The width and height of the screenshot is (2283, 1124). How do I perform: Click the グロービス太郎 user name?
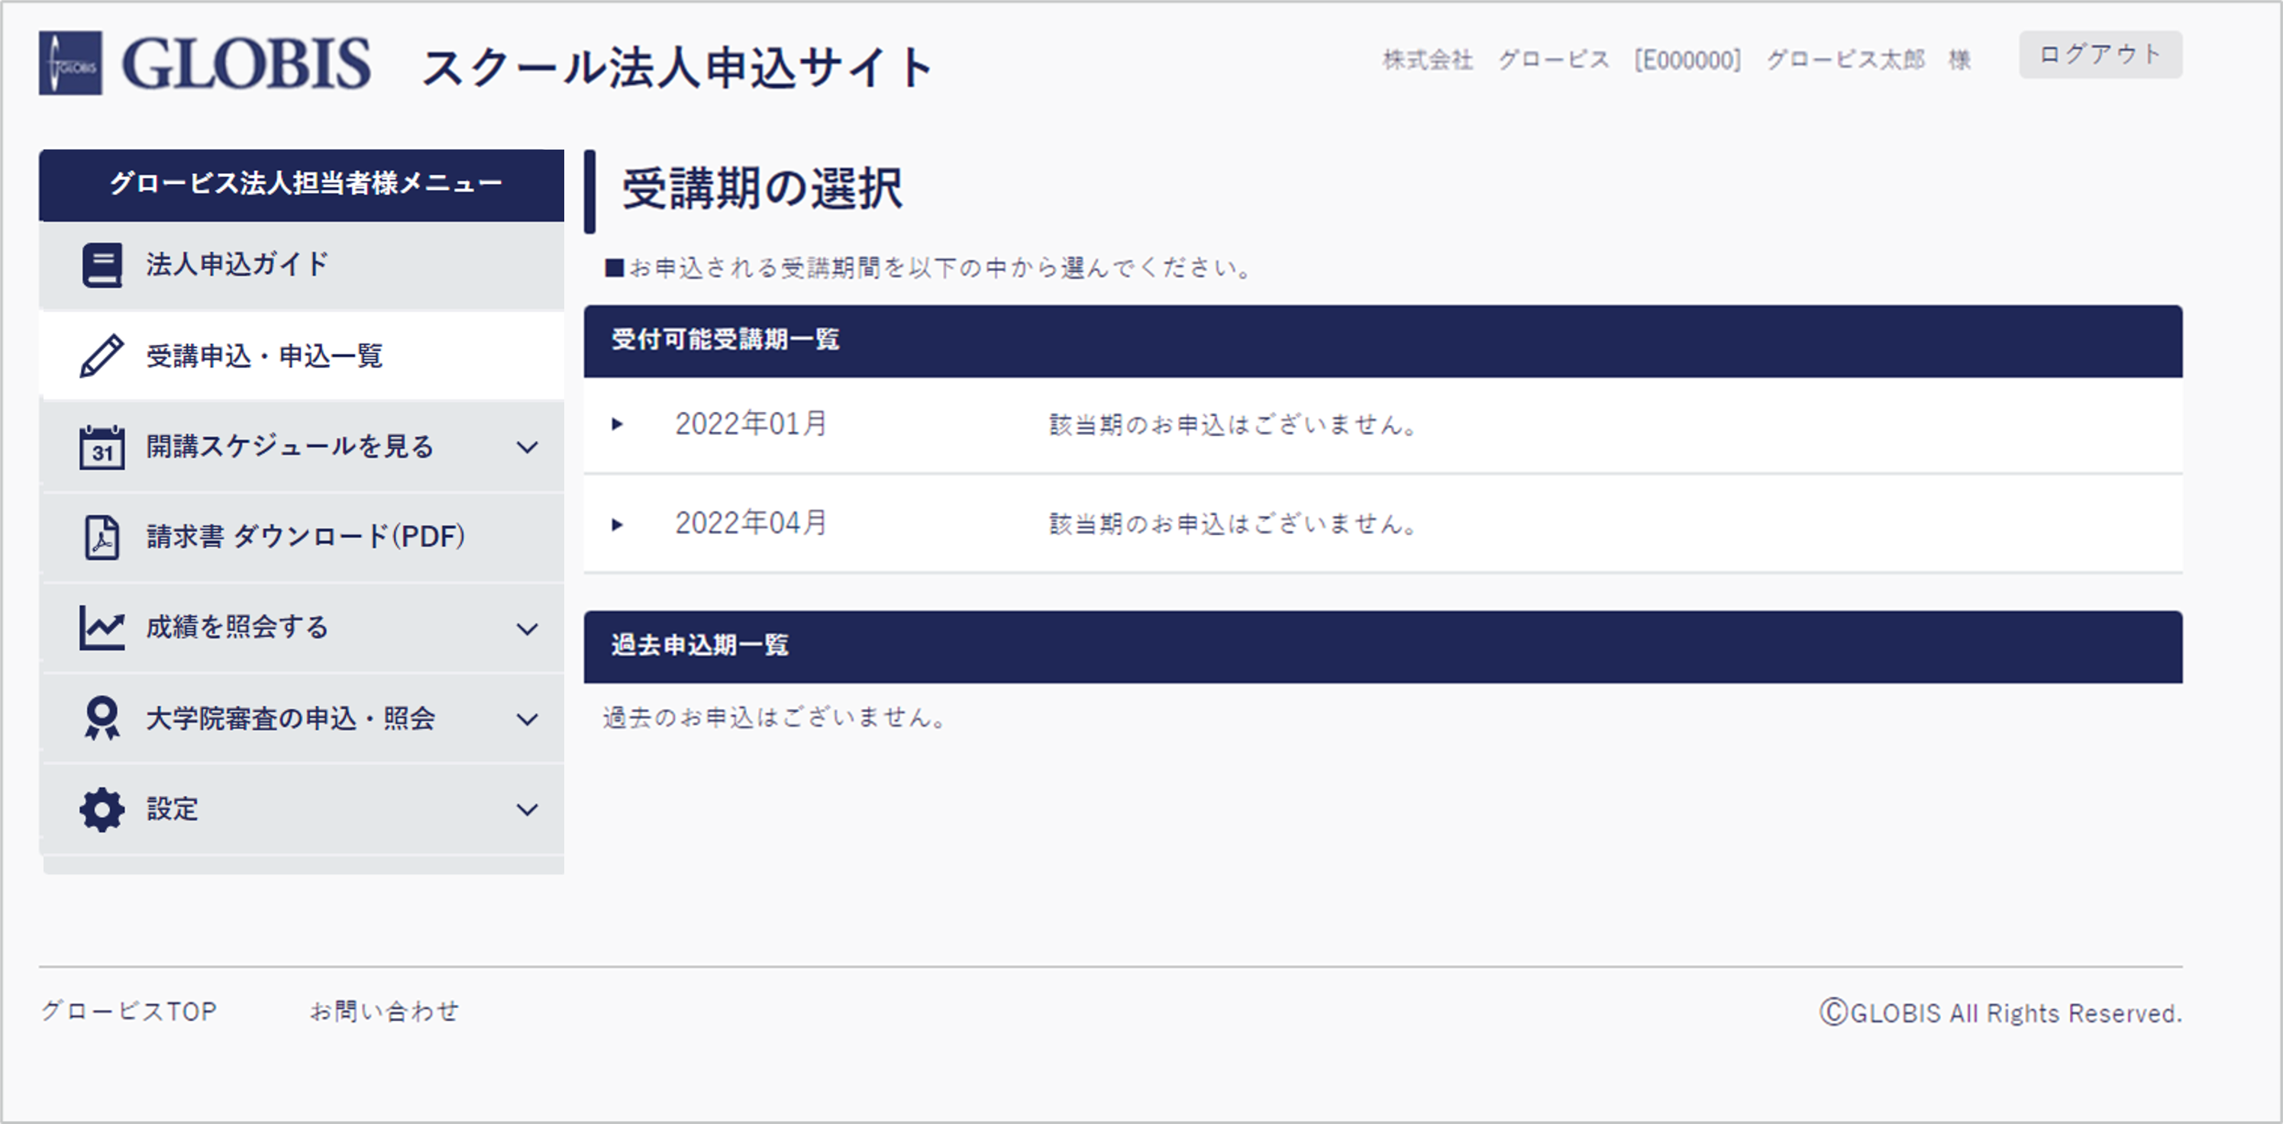[x=1846, y=60]
